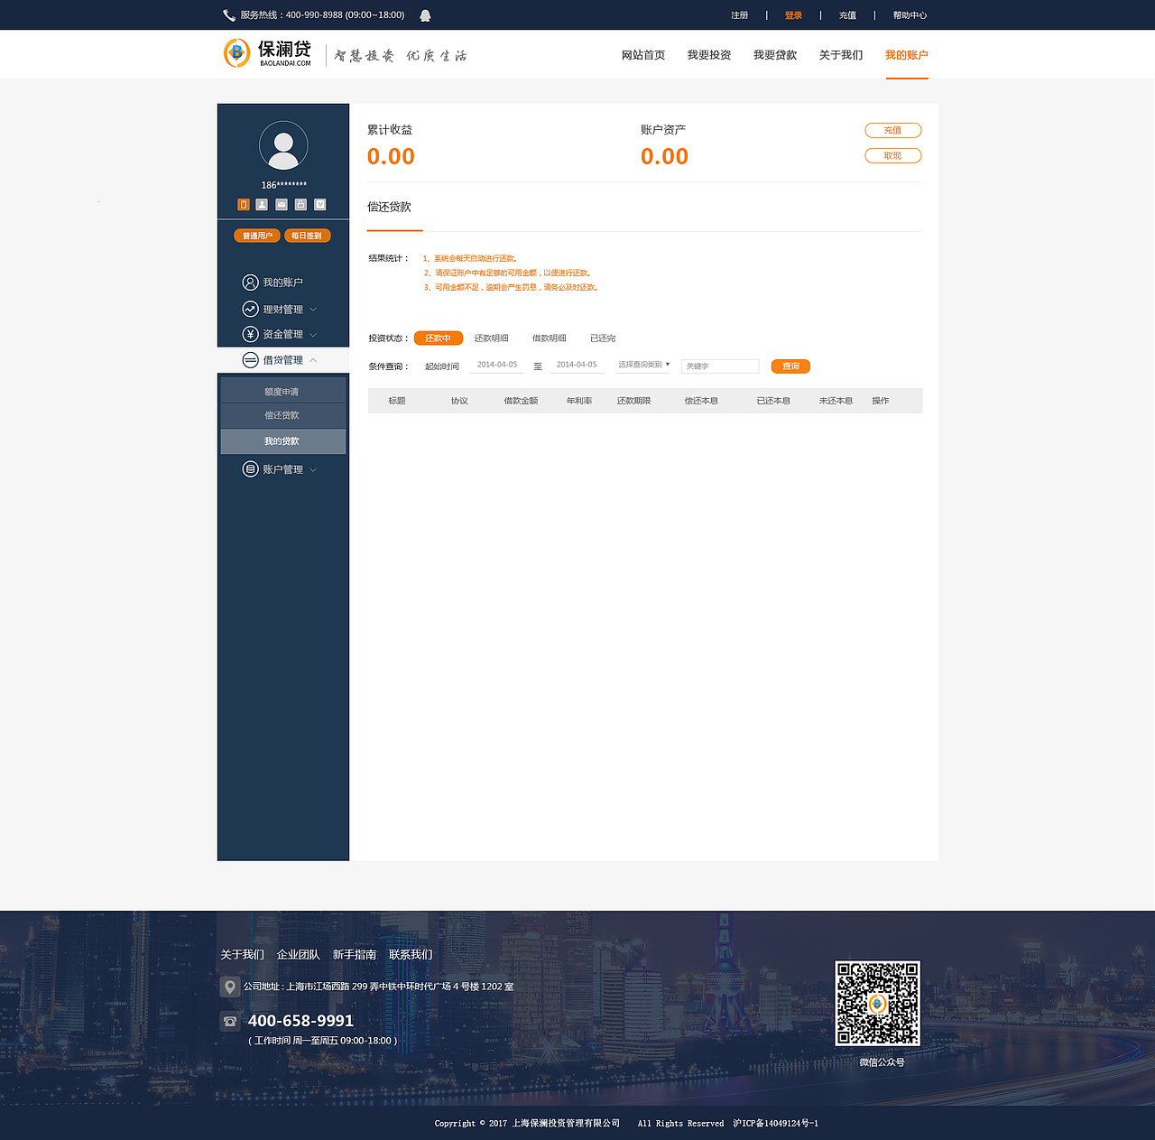Image resolution: width=1155 pixels, height=1140 pixels.
Task: Select the 还款中 status filter
Action: 439,338
